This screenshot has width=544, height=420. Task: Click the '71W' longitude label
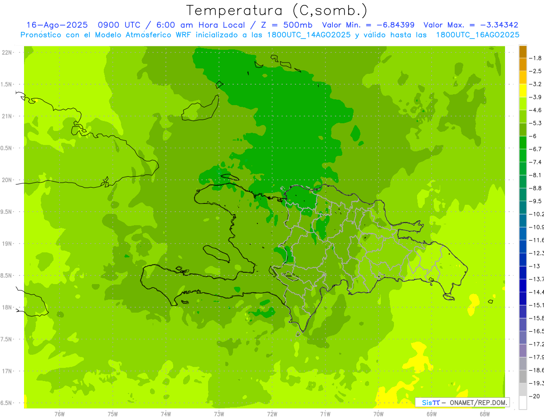tap(325, 414)
